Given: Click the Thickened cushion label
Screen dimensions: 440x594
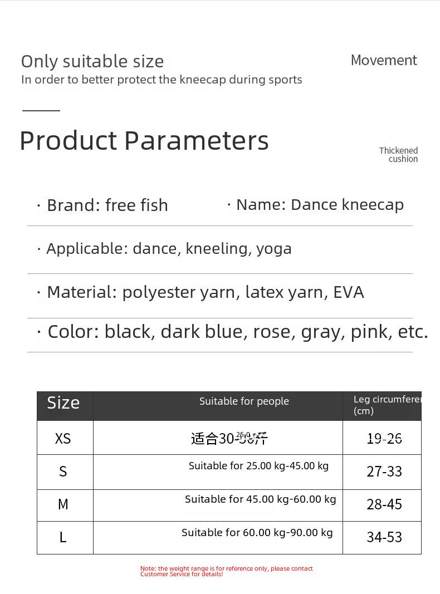Looking at the screenshot, I should pos(398,155).
